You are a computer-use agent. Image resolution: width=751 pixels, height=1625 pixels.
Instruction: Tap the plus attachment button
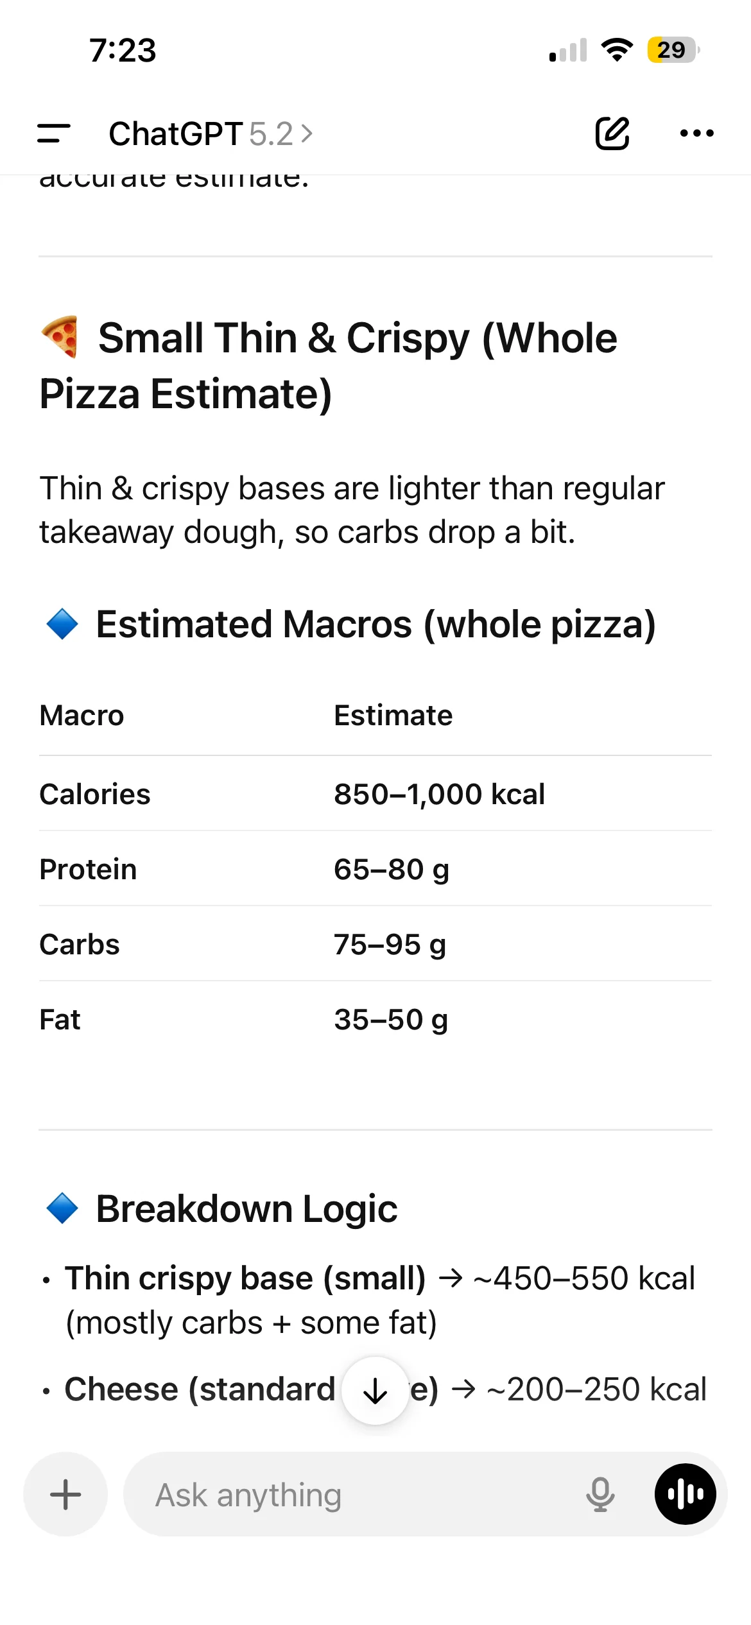click(x=65, y=1494)
